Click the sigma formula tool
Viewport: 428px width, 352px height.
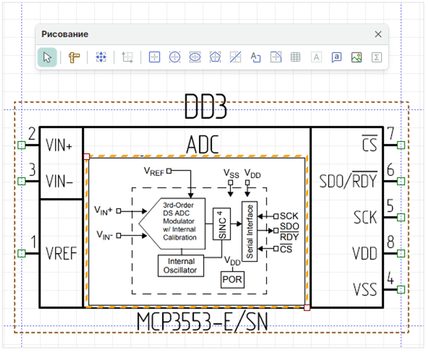click(377, 58)
